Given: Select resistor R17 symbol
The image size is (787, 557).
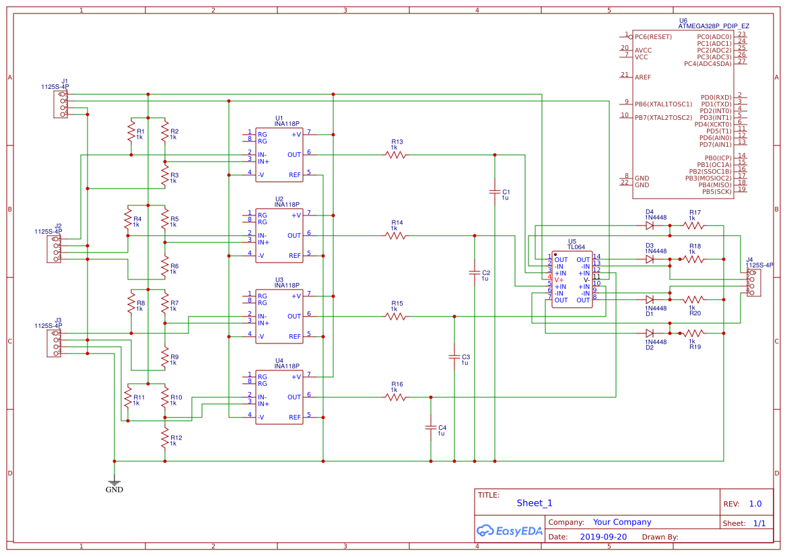Looking at the screenshot, I should (692, 226).
